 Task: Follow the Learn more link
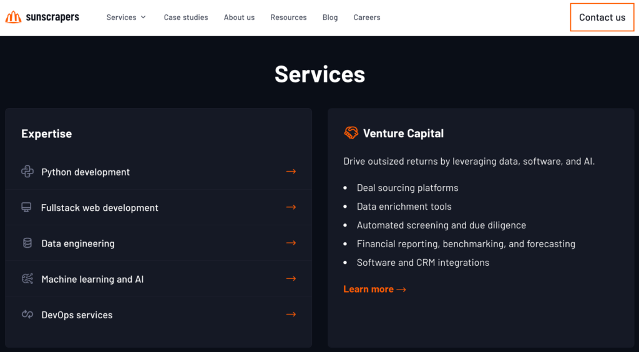(x=375, y=289)
